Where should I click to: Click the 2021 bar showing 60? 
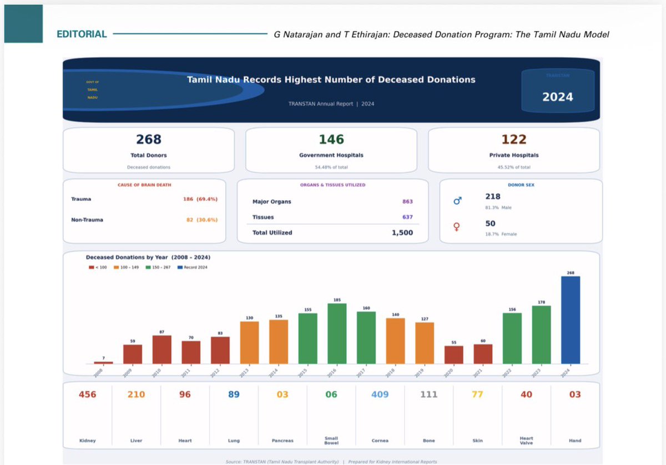[483, 354]
